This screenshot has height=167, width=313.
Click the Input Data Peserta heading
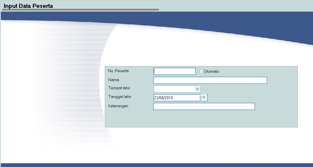coord(28,6)
